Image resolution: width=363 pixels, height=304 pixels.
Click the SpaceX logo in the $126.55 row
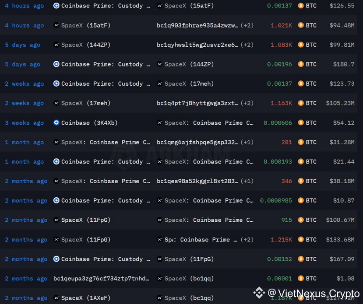(159, 6)
